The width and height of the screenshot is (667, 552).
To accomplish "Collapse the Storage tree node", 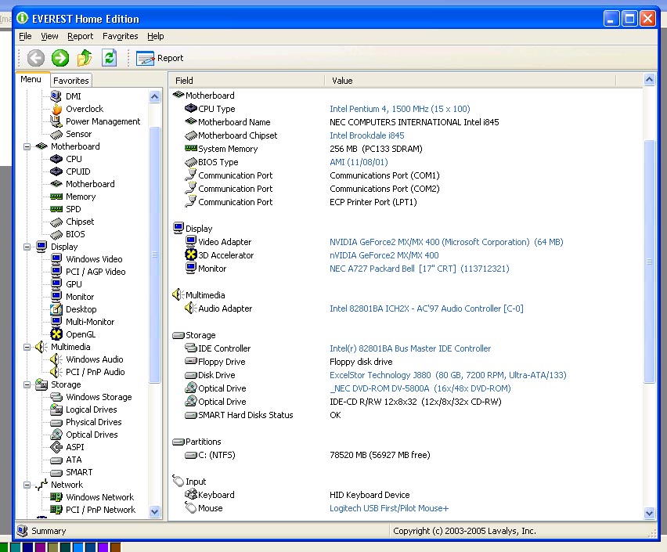I will tap(27, 384).
